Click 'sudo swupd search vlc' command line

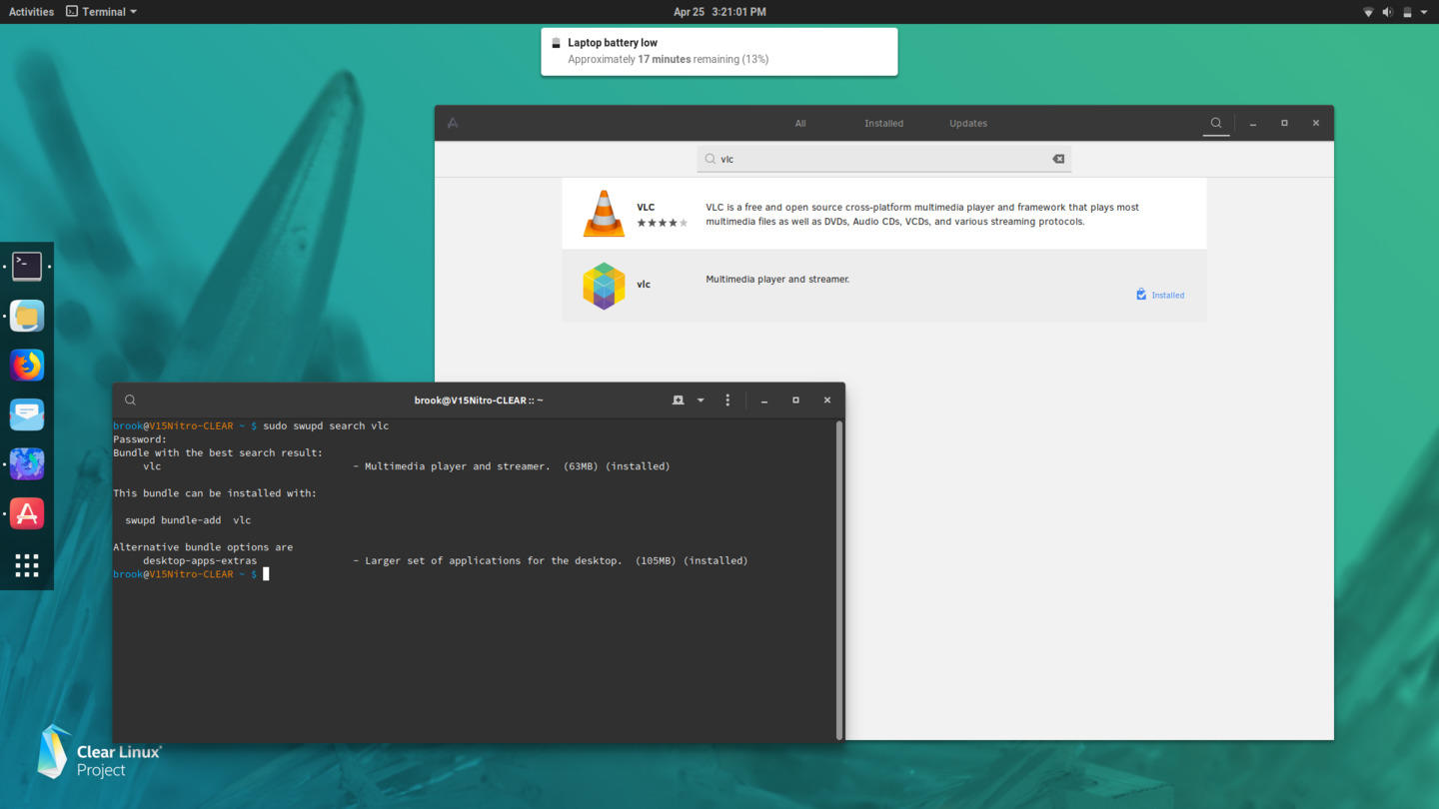(326, 425)
